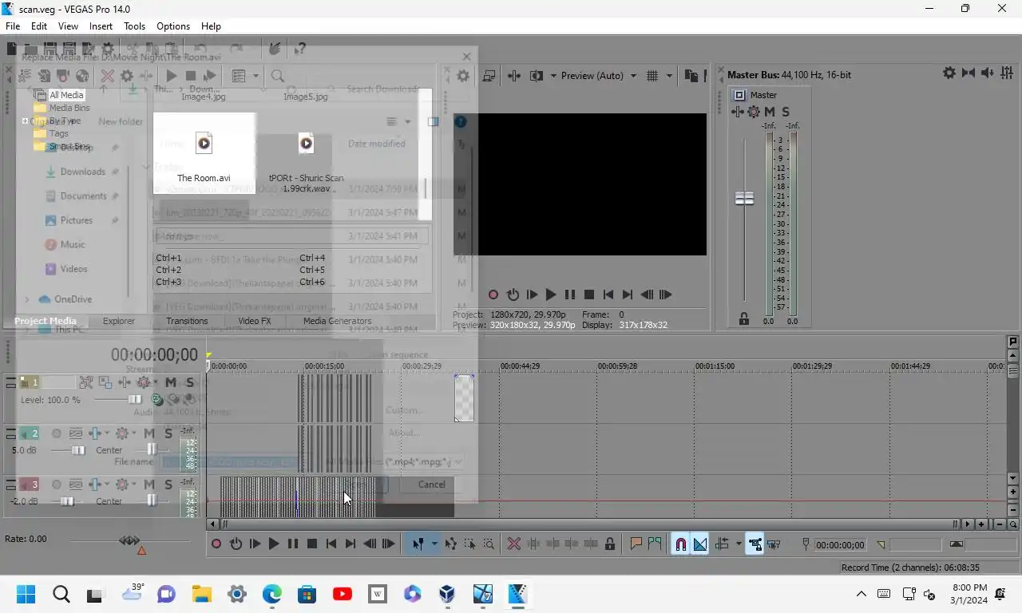Copy snapshot to clipboard in preview toolbar

coord(691,76)
